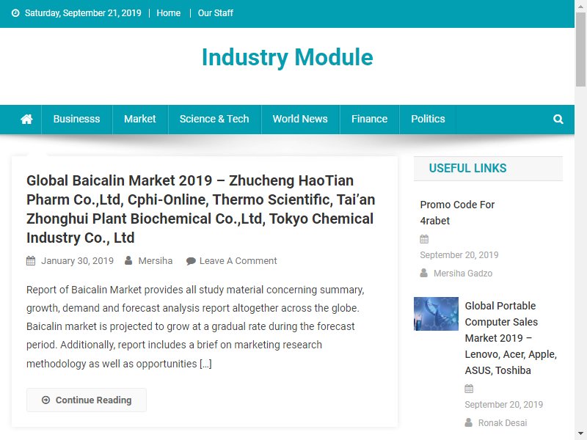Click the USEFUL LINKS heading
Screen dimensions: 587x440
tap(467, 169)
